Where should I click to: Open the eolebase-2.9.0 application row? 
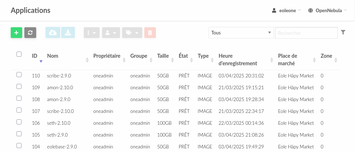62,147
